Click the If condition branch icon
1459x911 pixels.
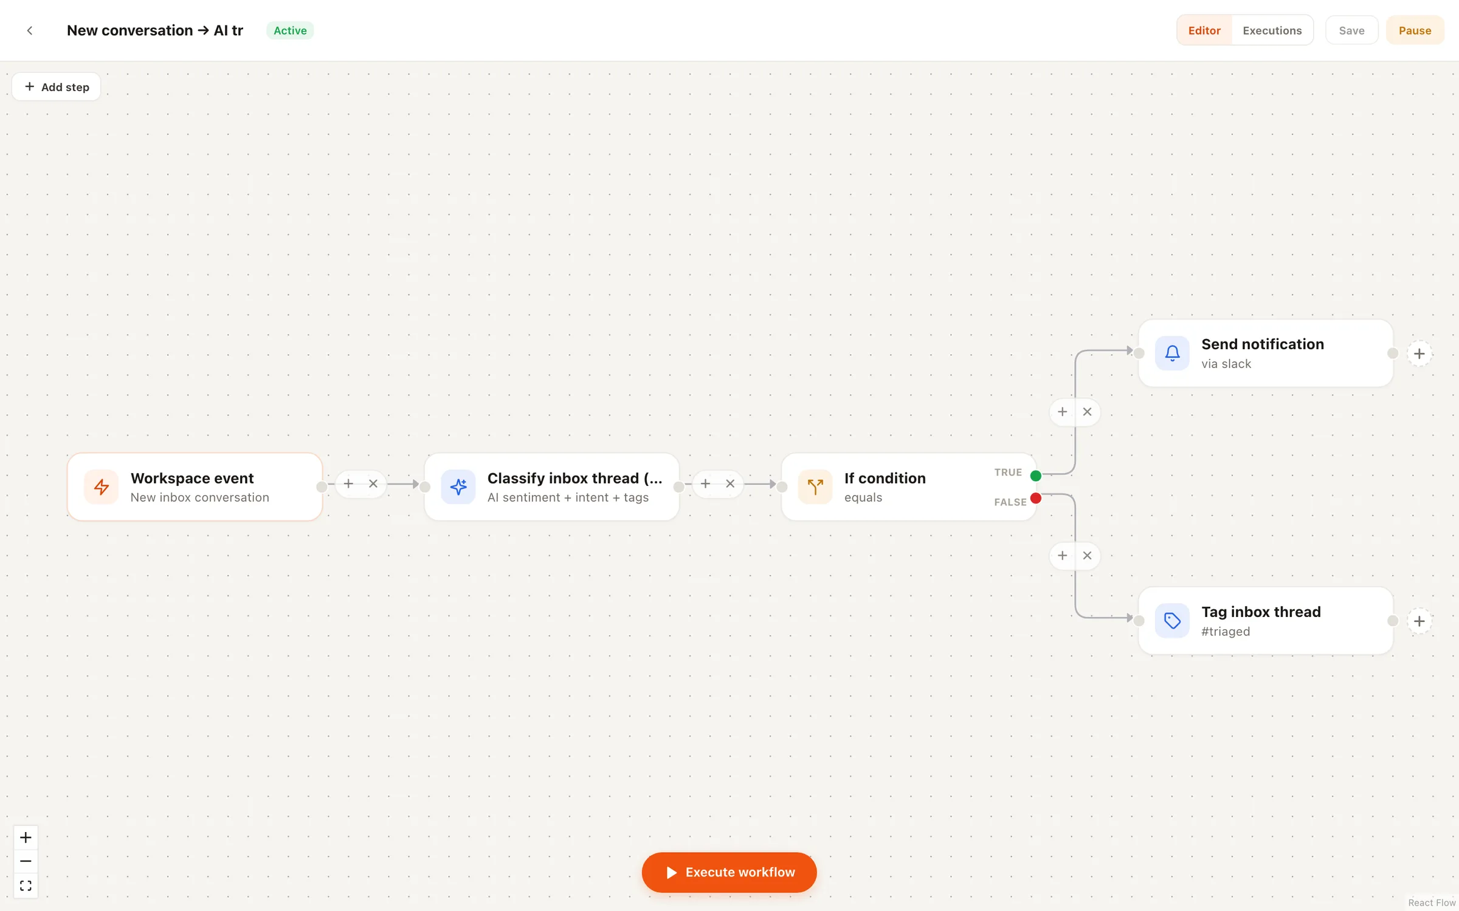(815, 486)
